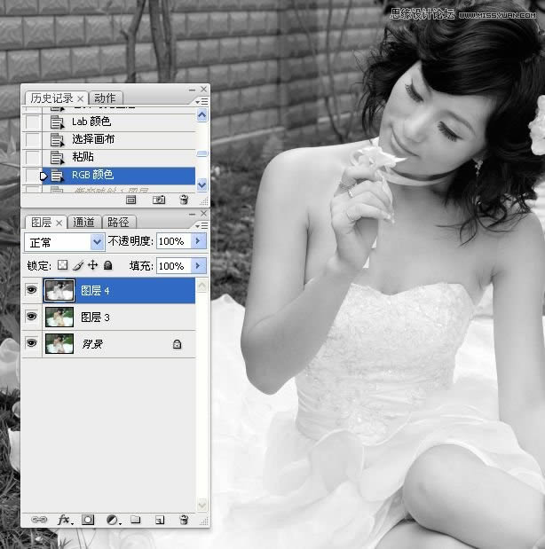Delete layer with the layers trash icon
The image size is (545, 549).
[184, 520]
